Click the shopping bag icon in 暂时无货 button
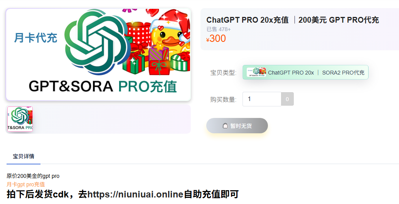Image resolution: width=399 pixels, height=204 pixels. point(225,126)
